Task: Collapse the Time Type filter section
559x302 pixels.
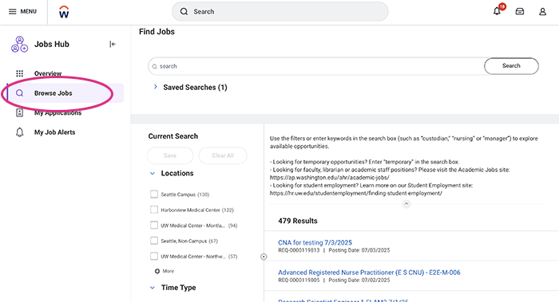Action: point(153,288)
